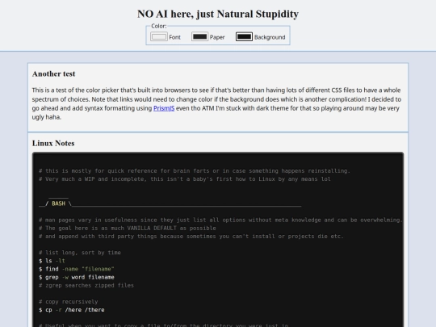The image size is (436, 327).
Task: Click the '$ ls -lt' command line
Action: point(52,261)
